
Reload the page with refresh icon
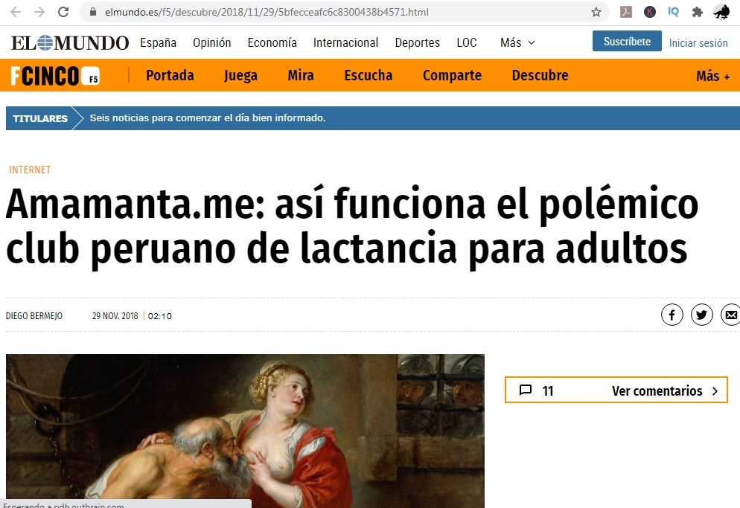pyautogui.click(x=63, y=12)
